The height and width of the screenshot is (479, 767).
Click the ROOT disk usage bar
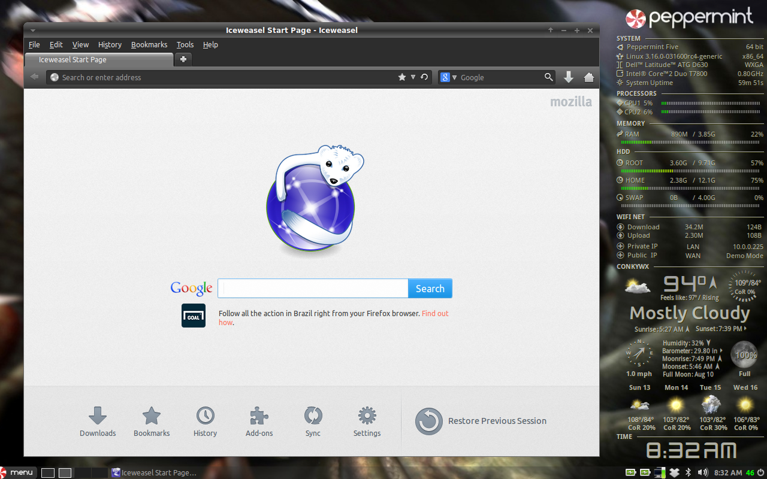(x=690, y=171)
